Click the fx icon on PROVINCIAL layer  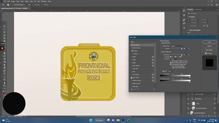coord(215,99)
